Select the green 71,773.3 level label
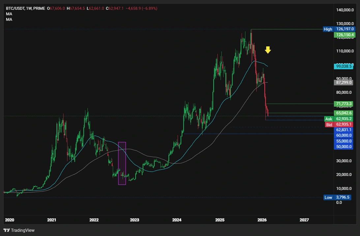360x236 pixels. click(344, 104)
